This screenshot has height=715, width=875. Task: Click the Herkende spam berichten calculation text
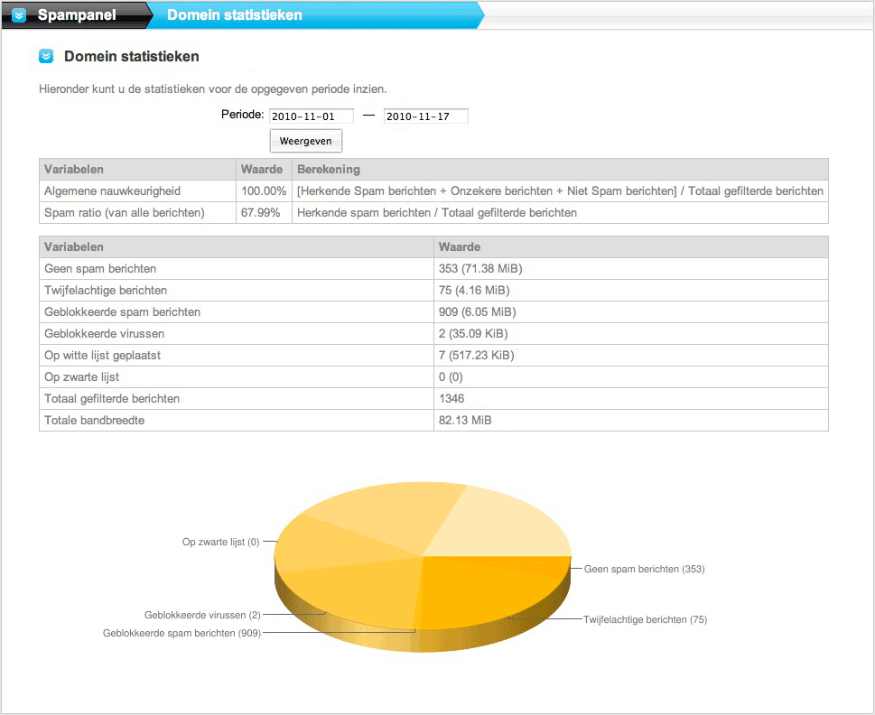coord(437,212)
